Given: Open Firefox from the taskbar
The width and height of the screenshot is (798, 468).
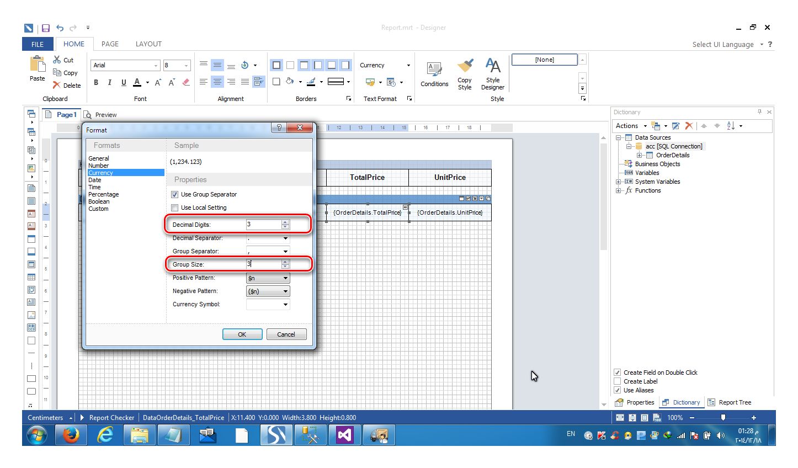Looking at the screenshot, I should coord(71,435).
